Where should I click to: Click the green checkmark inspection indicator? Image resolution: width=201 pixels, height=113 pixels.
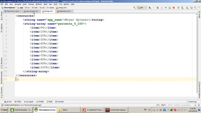coord(197,15)
